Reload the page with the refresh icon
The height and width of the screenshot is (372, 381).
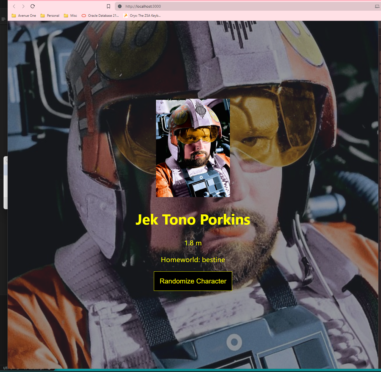[33, 6]
